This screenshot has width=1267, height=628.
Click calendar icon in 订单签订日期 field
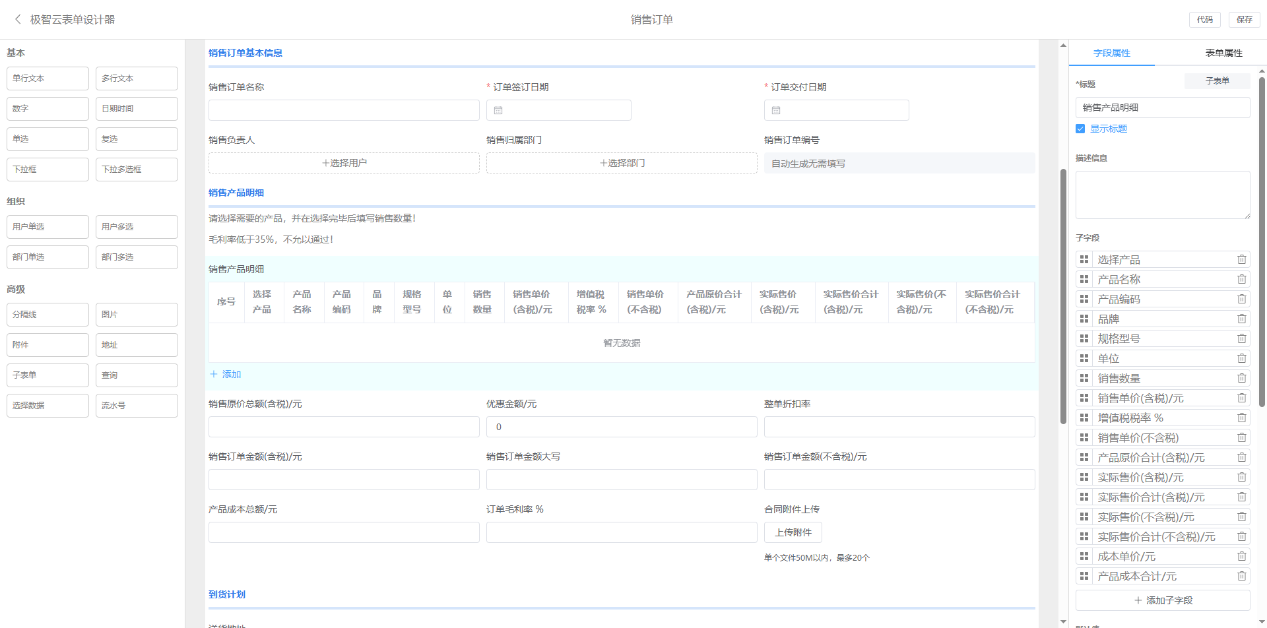(x=498, y=110)
